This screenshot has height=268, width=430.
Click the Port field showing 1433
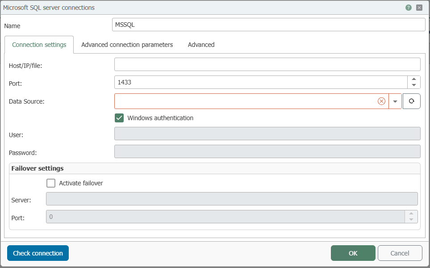tap(261, 82)
